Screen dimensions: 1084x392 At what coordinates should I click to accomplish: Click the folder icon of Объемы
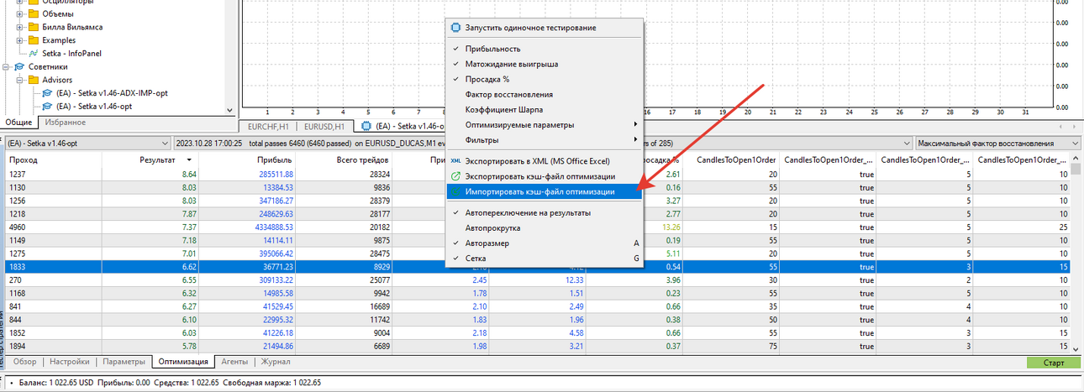34,13
